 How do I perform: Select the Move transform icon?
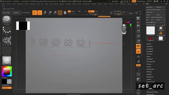coord(45,13)
